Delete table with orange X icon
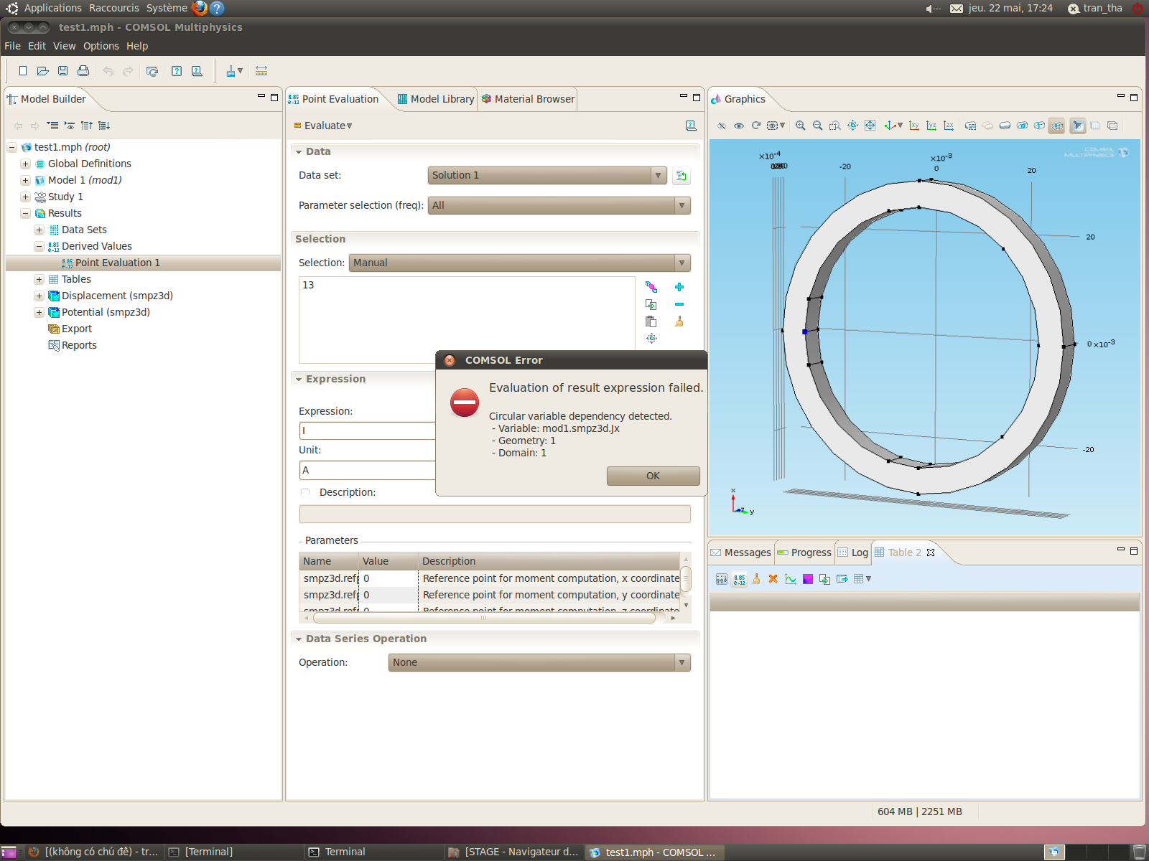The height and width of the screenshot is (861, 1149). pyautogui.click(x=773, y=579)
